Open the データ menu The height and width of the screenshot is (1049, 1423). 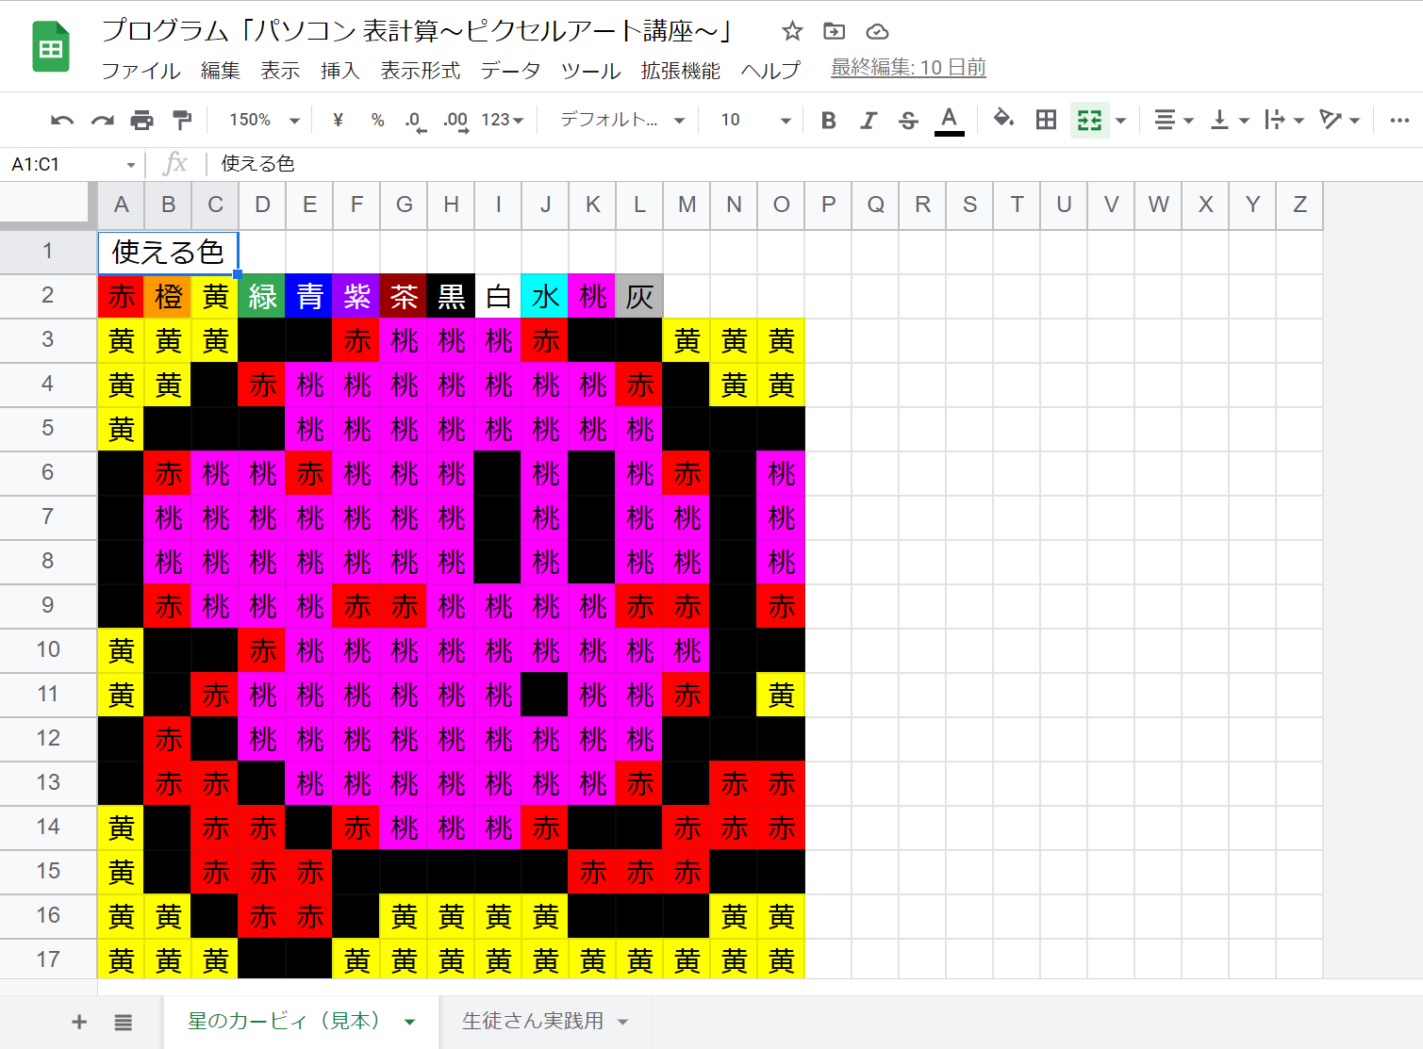[510, 71]
